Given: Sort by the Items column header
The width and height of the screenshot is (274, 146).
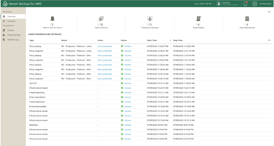Looking at the screenshot, I should (x=100, y=40).
